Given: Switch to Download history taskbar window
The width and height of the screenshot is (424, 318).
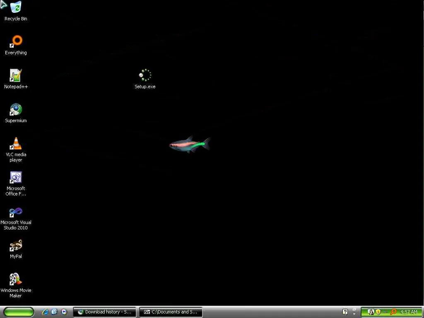Looking at the screenshot, I should click(105, 312).
